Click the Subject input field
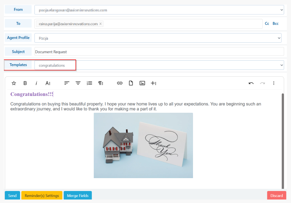The height and width of the screenshot is (203, 291). click(x=159, y=52)
